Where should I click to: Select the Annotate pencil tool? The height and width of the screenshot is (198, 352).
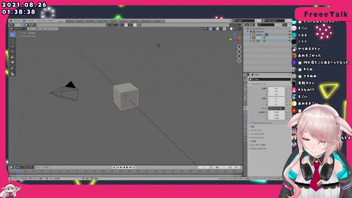point(12,68)
